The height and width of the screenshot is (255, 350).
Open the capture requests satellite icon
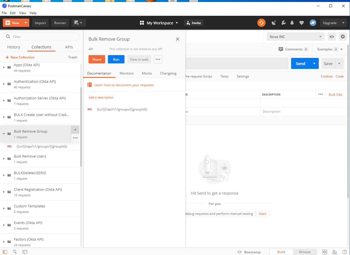tap(274, 23)
